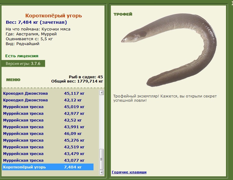The width and height of the screenshot is (233, 180).
Task: Click the На что поймана: Кусочки мяса text
Action: click(38, 29)
